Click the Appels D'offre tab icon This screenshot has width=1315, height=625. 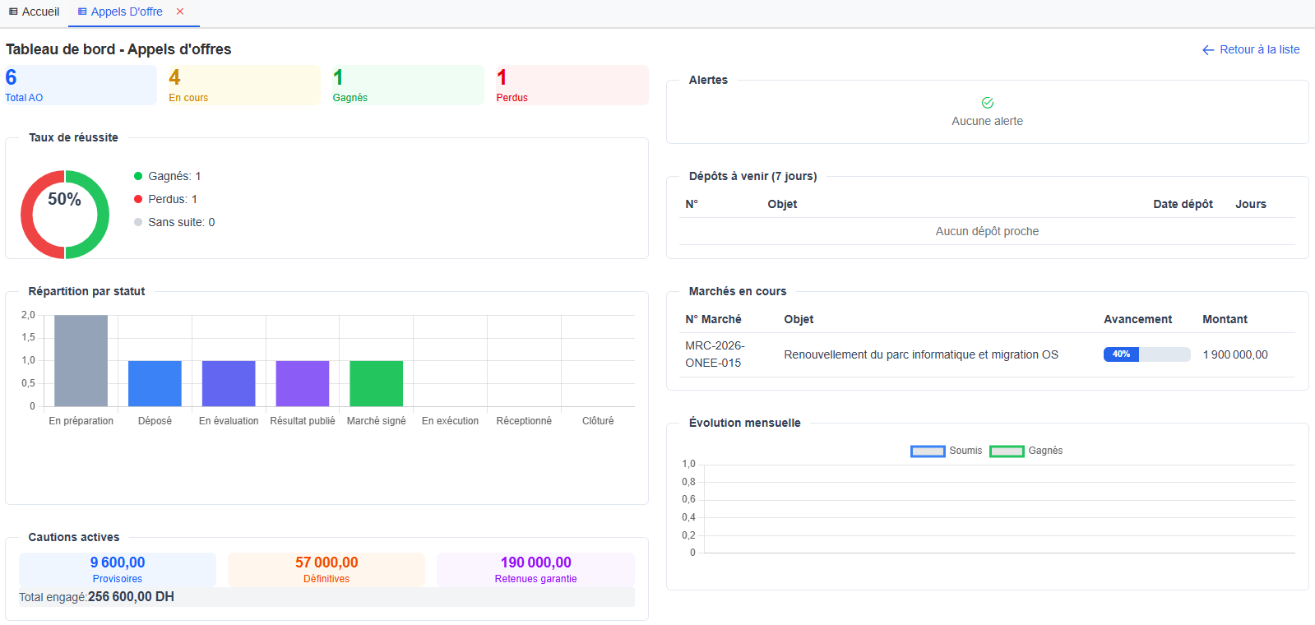pyautogui.click(x=82, y=12)
